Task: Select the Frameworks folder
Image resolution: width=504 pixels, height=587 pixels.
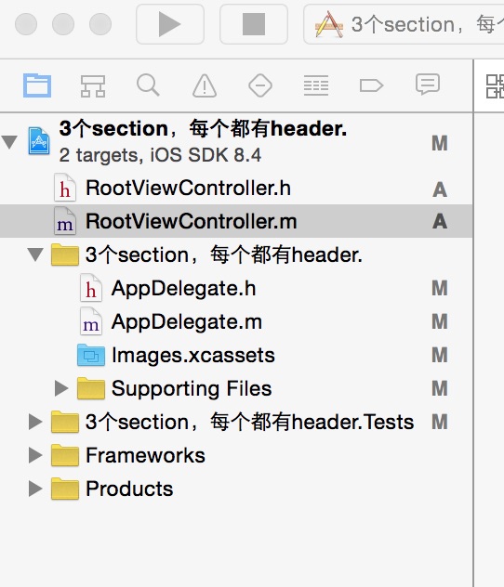Action: coord(65,455)
